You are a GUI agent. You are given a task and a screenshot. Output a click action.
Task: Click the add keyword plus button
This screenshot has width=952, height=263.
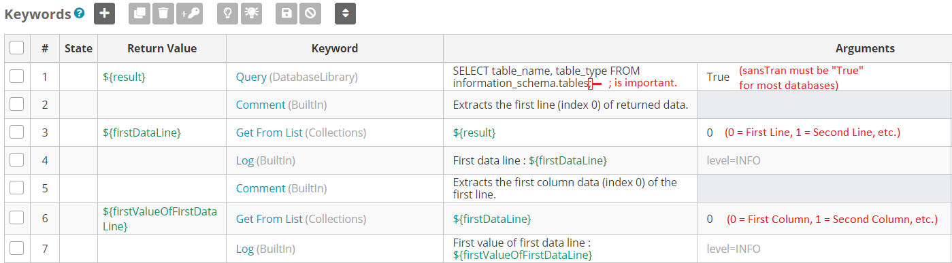104,14
